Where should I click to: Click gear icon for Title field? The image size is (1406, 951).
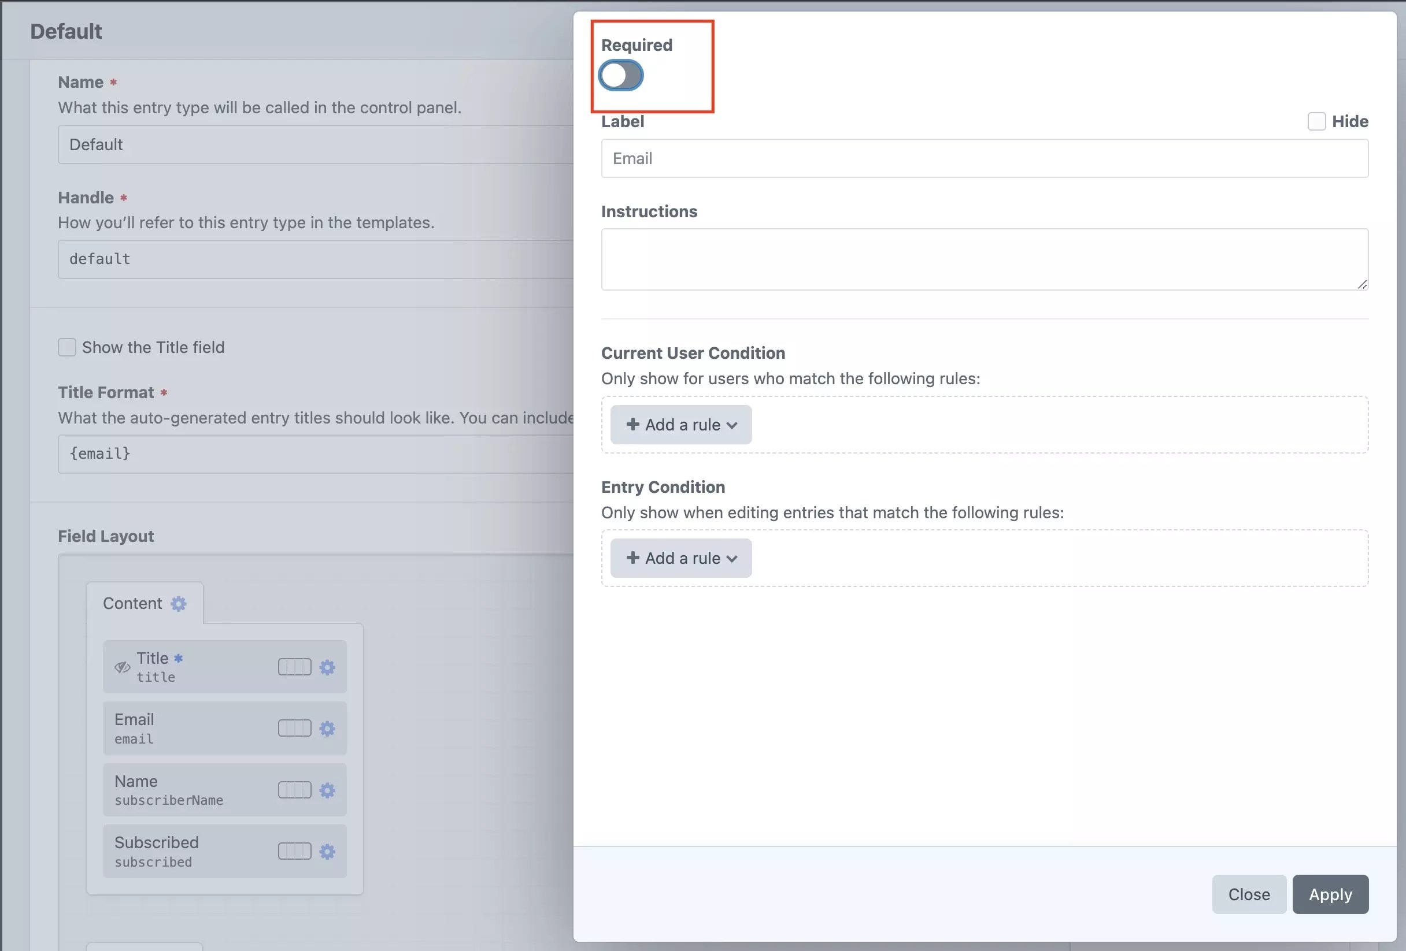pyautogui.click(x=327, y=667)
